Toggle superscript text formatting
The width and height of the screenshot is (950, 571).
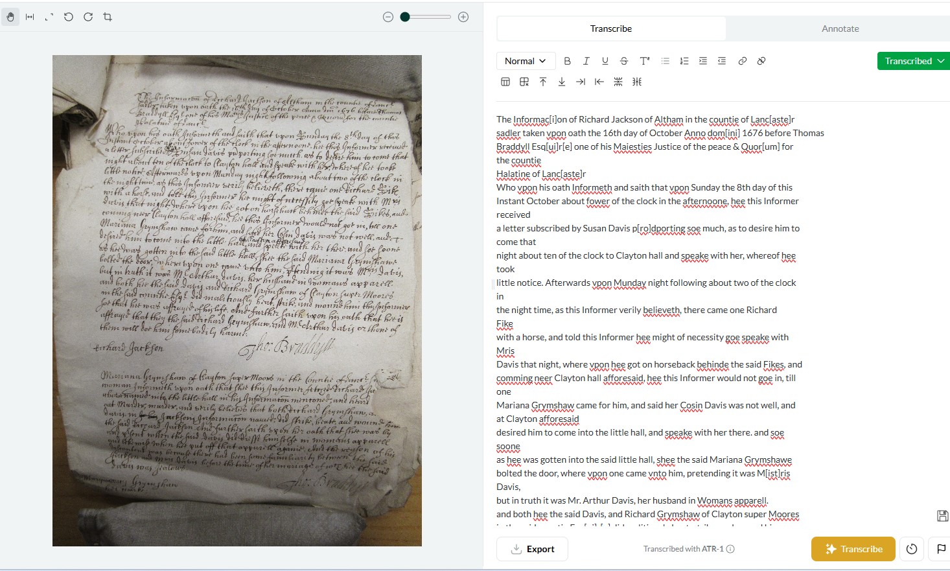[x=644, y=61]
